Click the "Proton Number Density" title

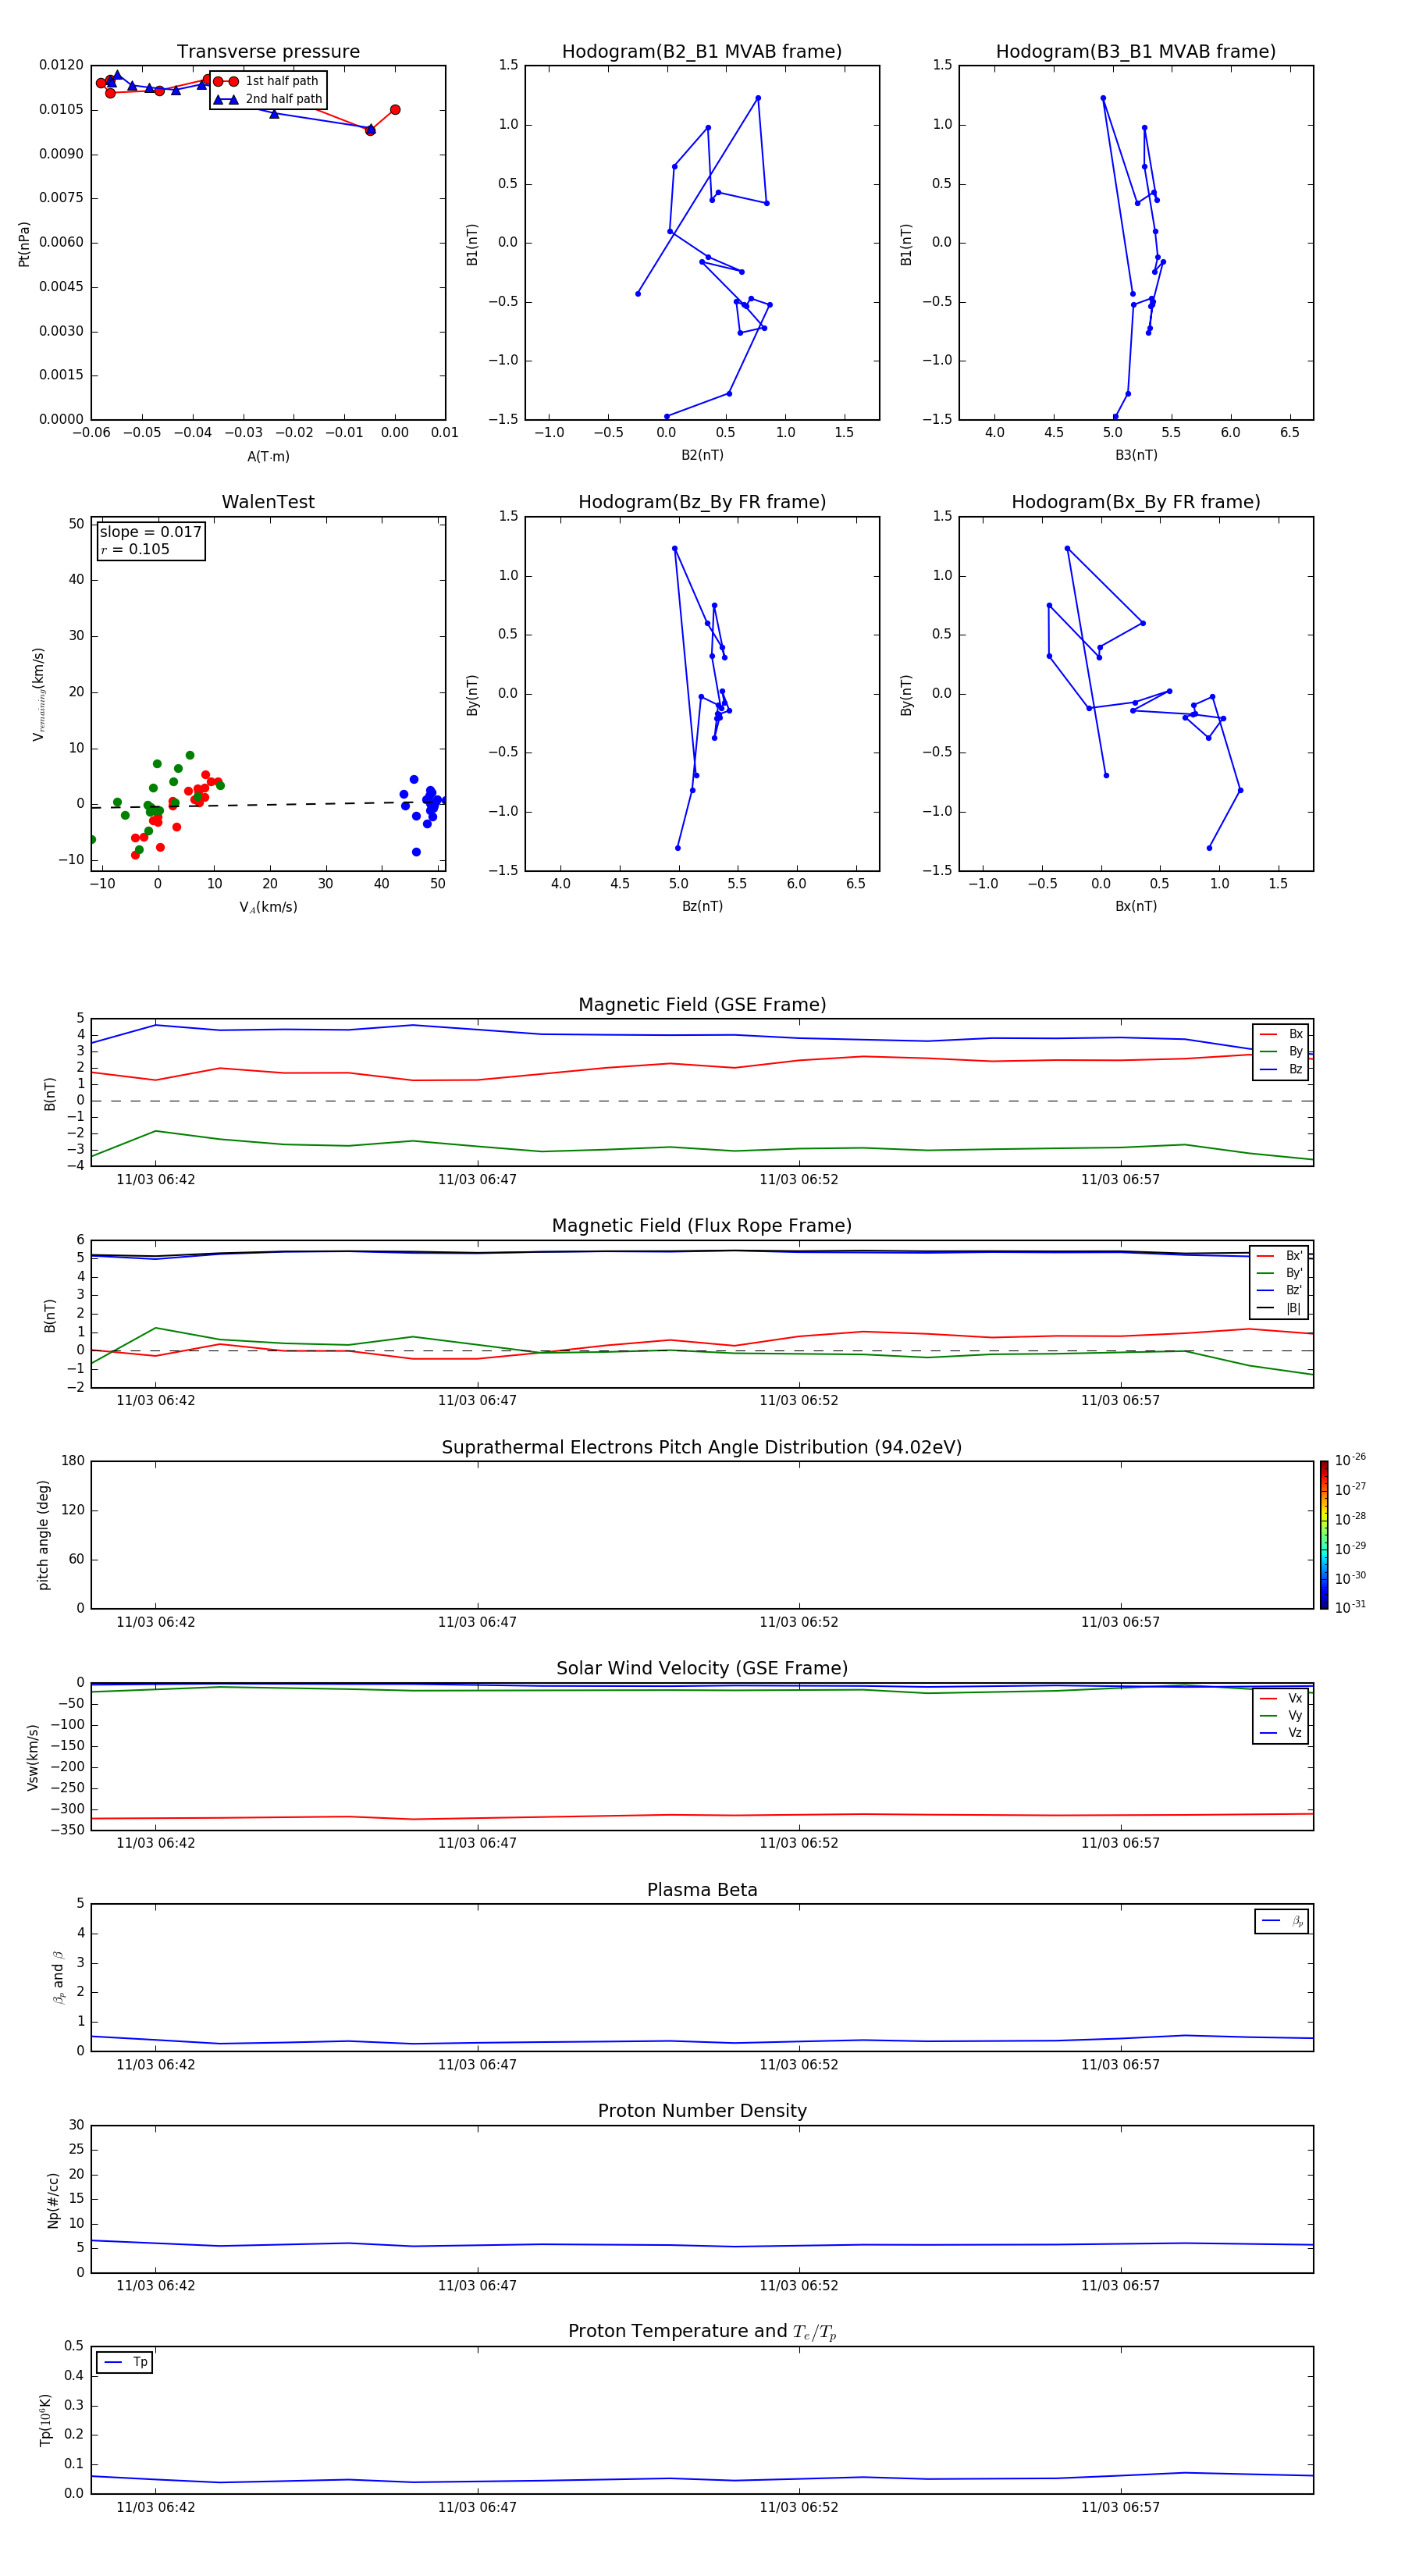[702, 2111]
